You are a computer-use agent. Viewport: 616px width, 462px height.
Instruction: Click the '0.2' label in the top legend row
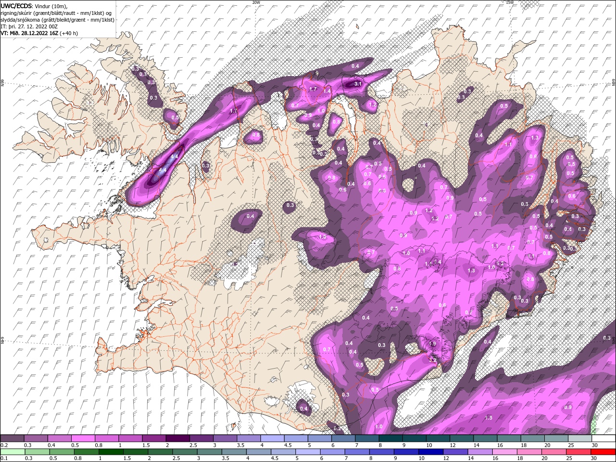point(4,445)
